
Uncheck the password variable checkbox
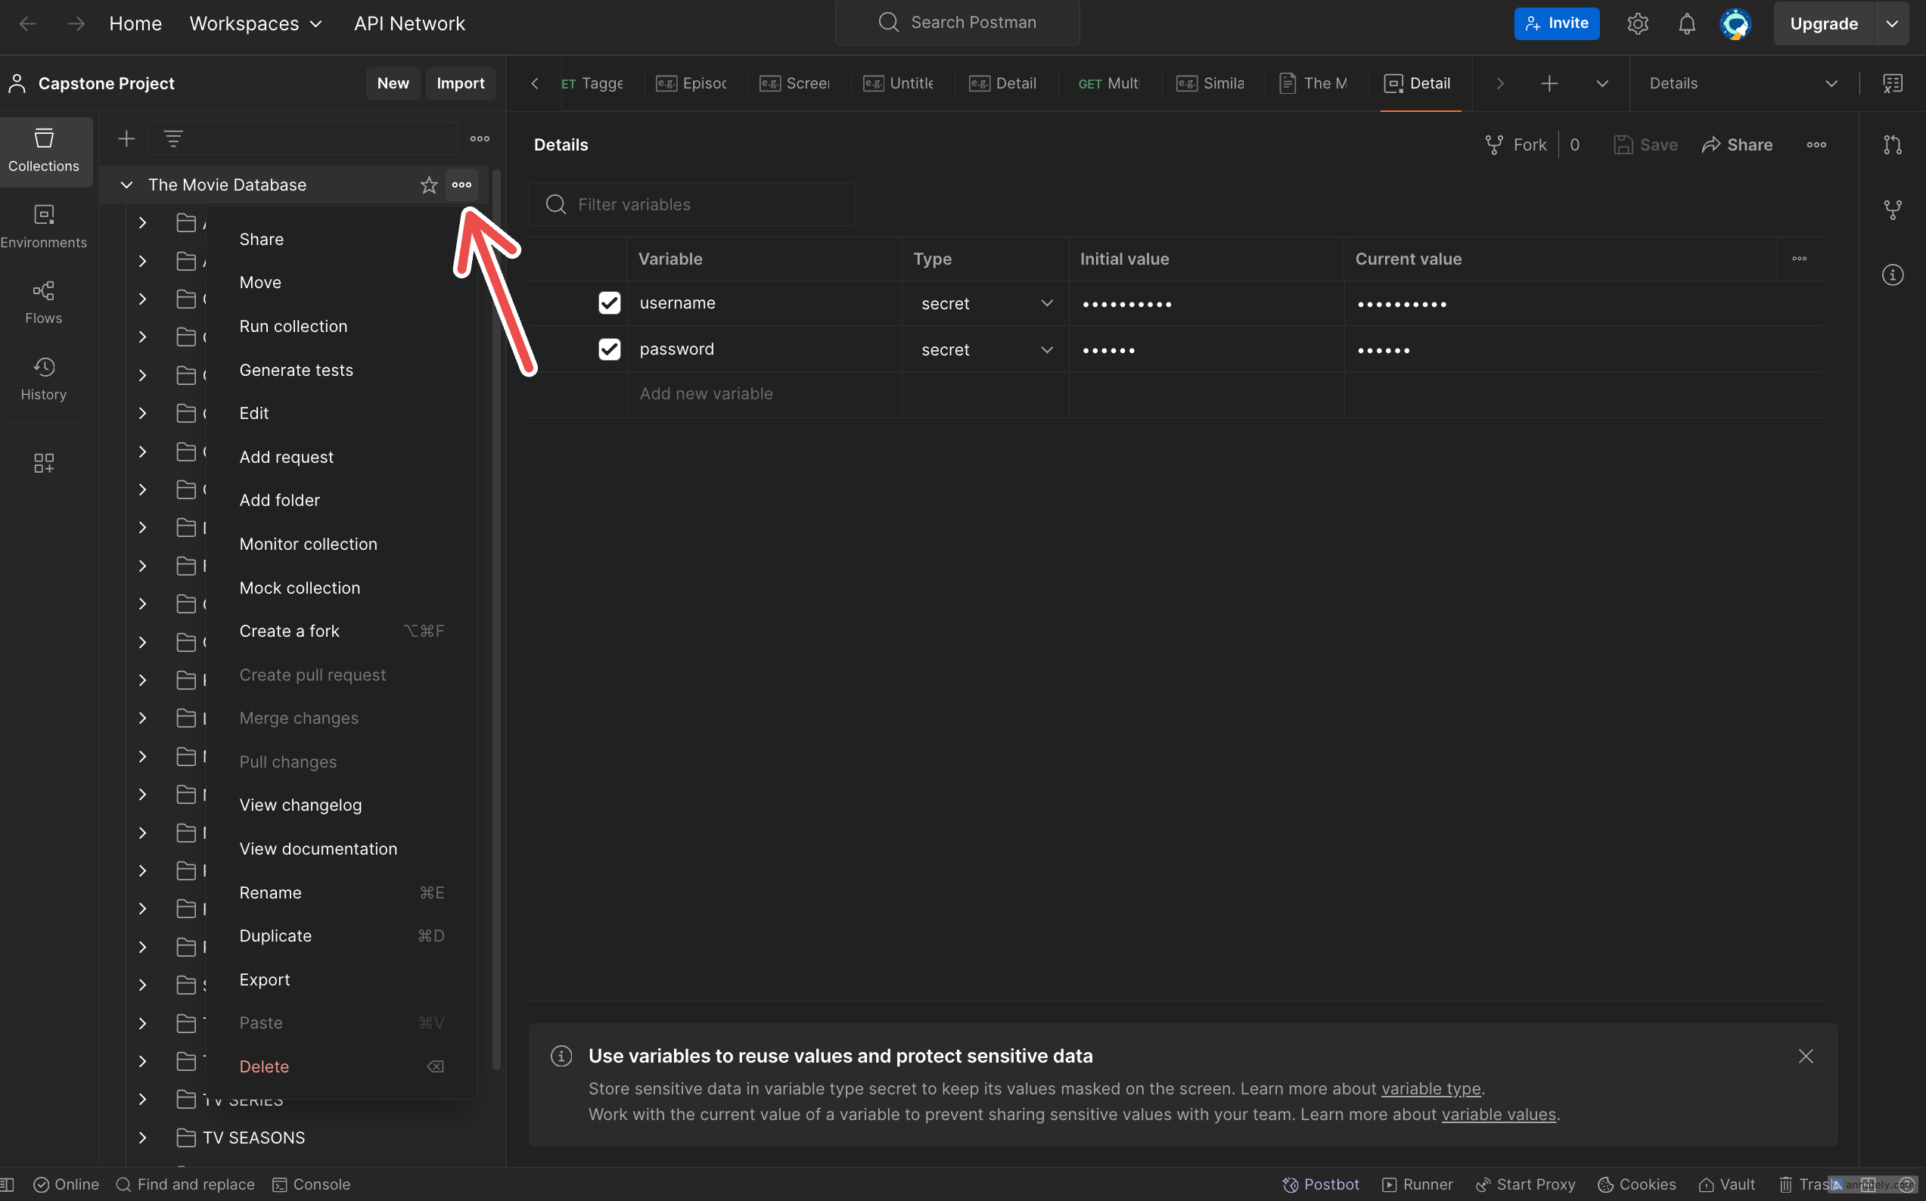pos(610,349)
